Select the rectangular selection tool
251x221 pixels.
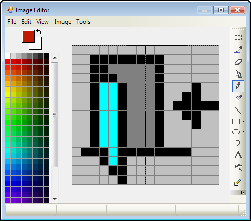pyautogui.click(x=238, y=37)
